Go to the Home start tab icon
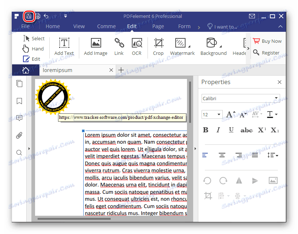298x234 pixels. click(26, 70)
